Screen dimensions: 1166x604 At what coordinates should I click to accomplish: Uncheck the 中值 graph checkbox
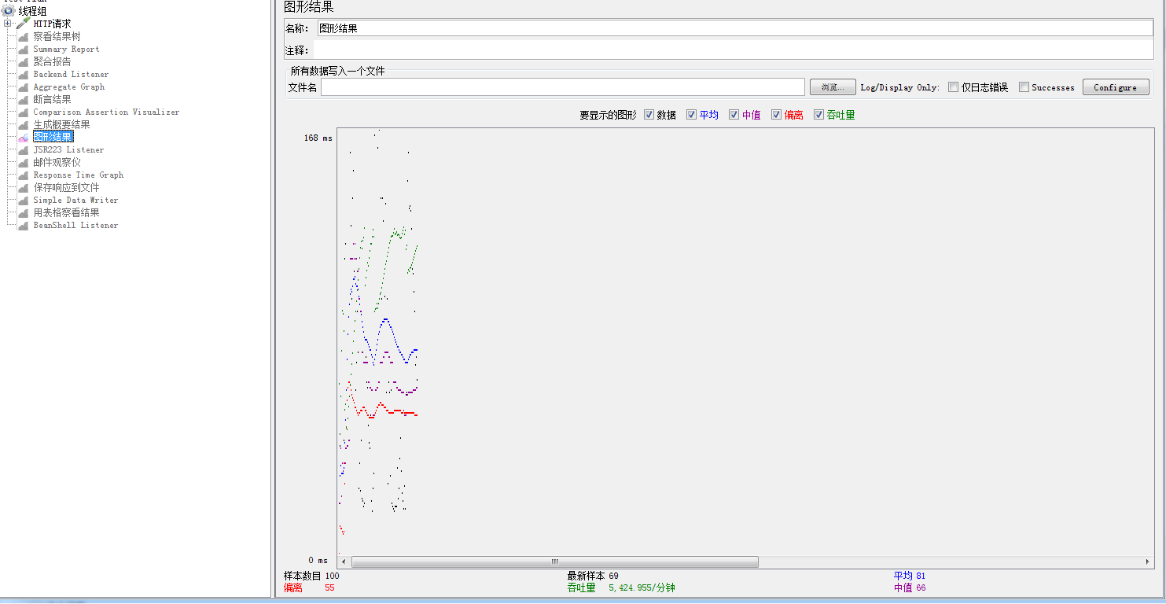[734, 115]
